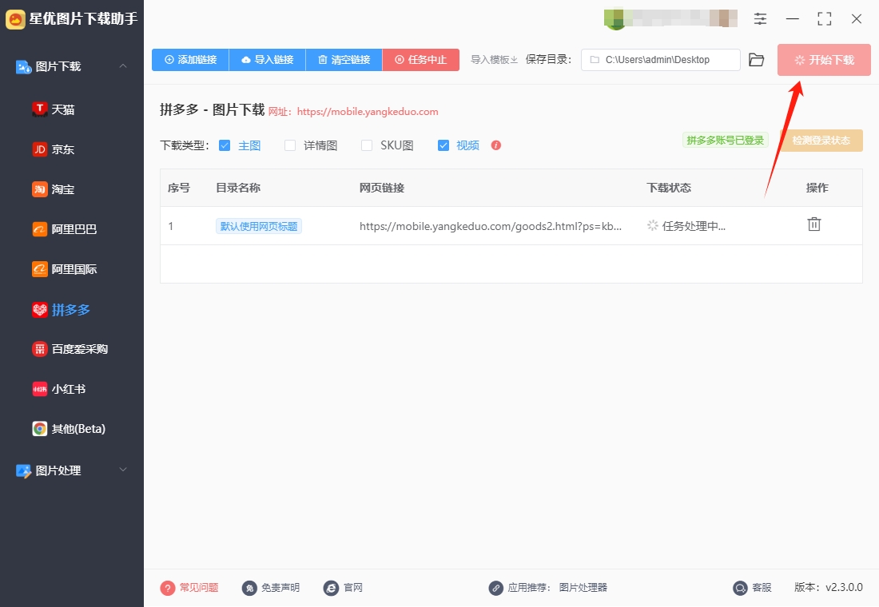This screenshot has width=879, height=607.
Task: Click the 小红书 icon
Action: pyautogui.click(x=39, y=389)
